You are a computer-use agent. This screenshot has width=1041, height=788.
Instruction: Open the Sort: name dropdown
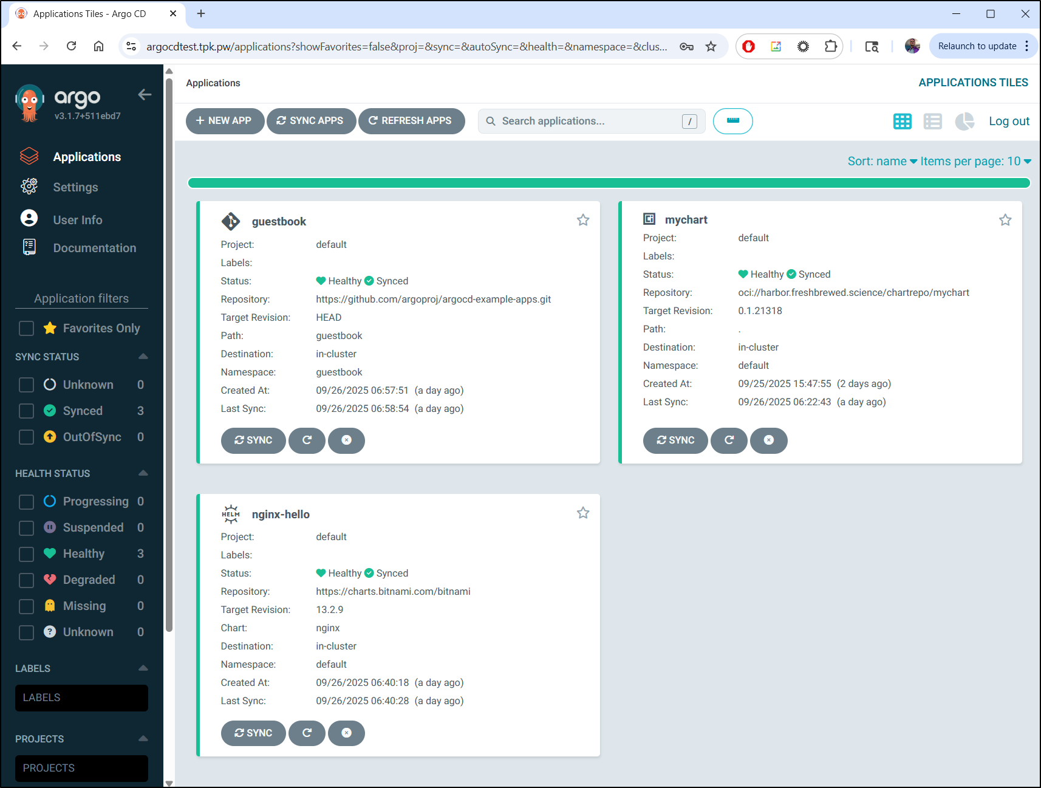(x=882, y=162)
